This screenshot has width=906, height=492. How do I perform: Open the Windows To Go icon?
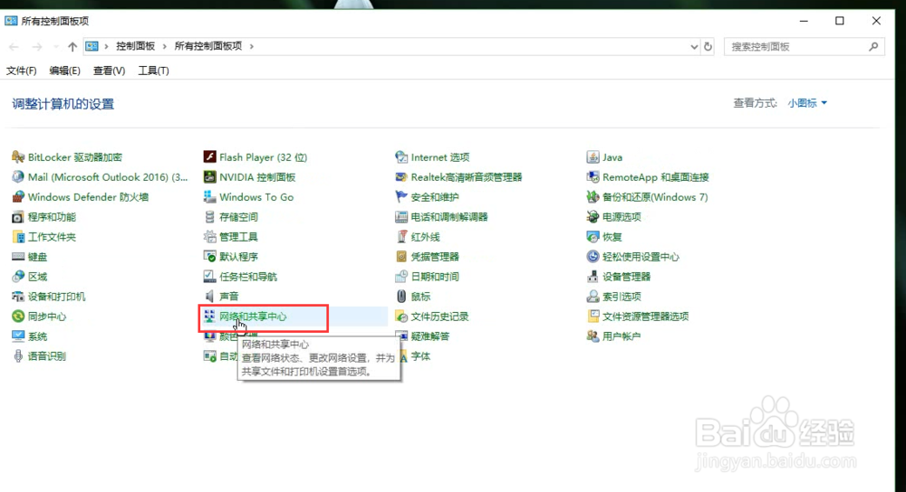point(210,196)
